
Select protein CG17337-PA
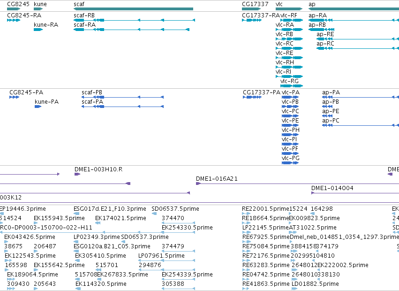252,97
